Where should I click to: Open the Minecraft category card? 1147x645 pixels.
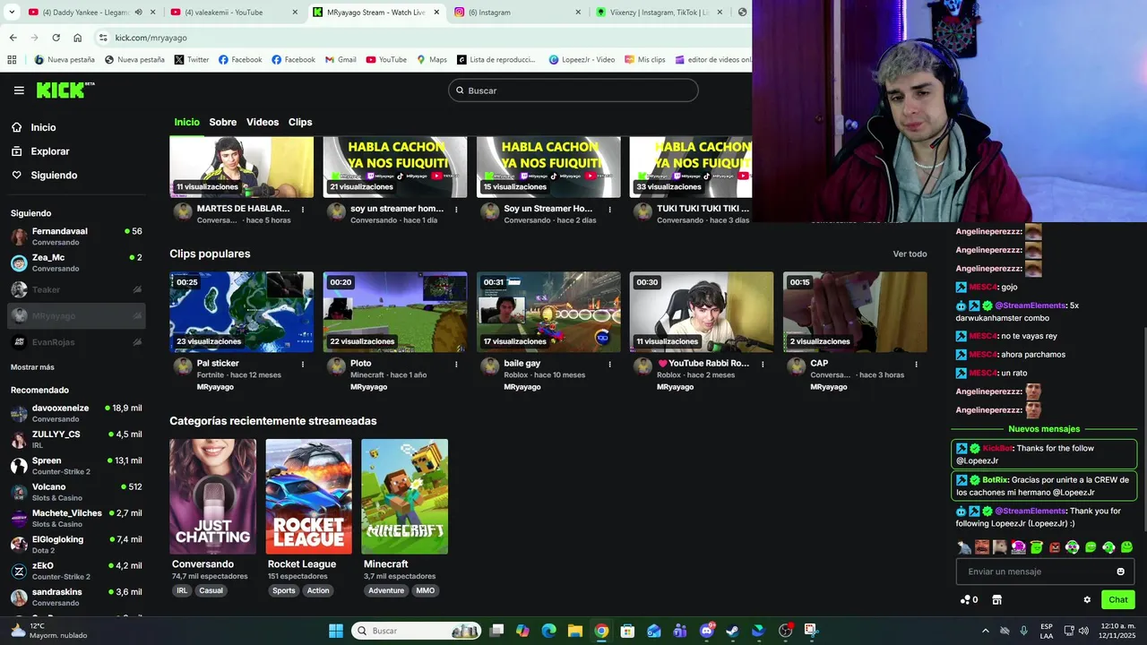(x=405, y=496)
